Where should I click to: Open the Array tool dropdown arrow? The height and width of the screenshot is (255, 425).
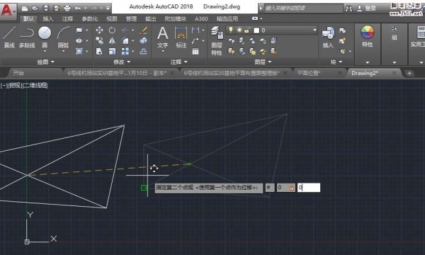133,51
